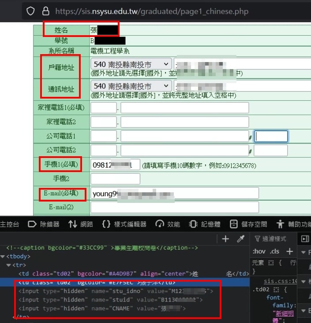Image resolution: width=311 pixels, height=323 pixels.
Task: Click the mobile 1 (手機1) input field
Action: point(115,165)
